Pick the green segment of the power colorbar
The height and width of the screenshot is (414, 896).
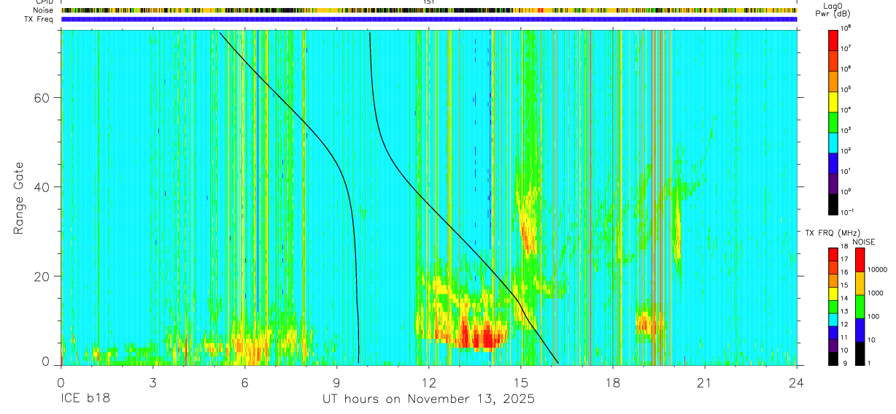click(833, 122)
